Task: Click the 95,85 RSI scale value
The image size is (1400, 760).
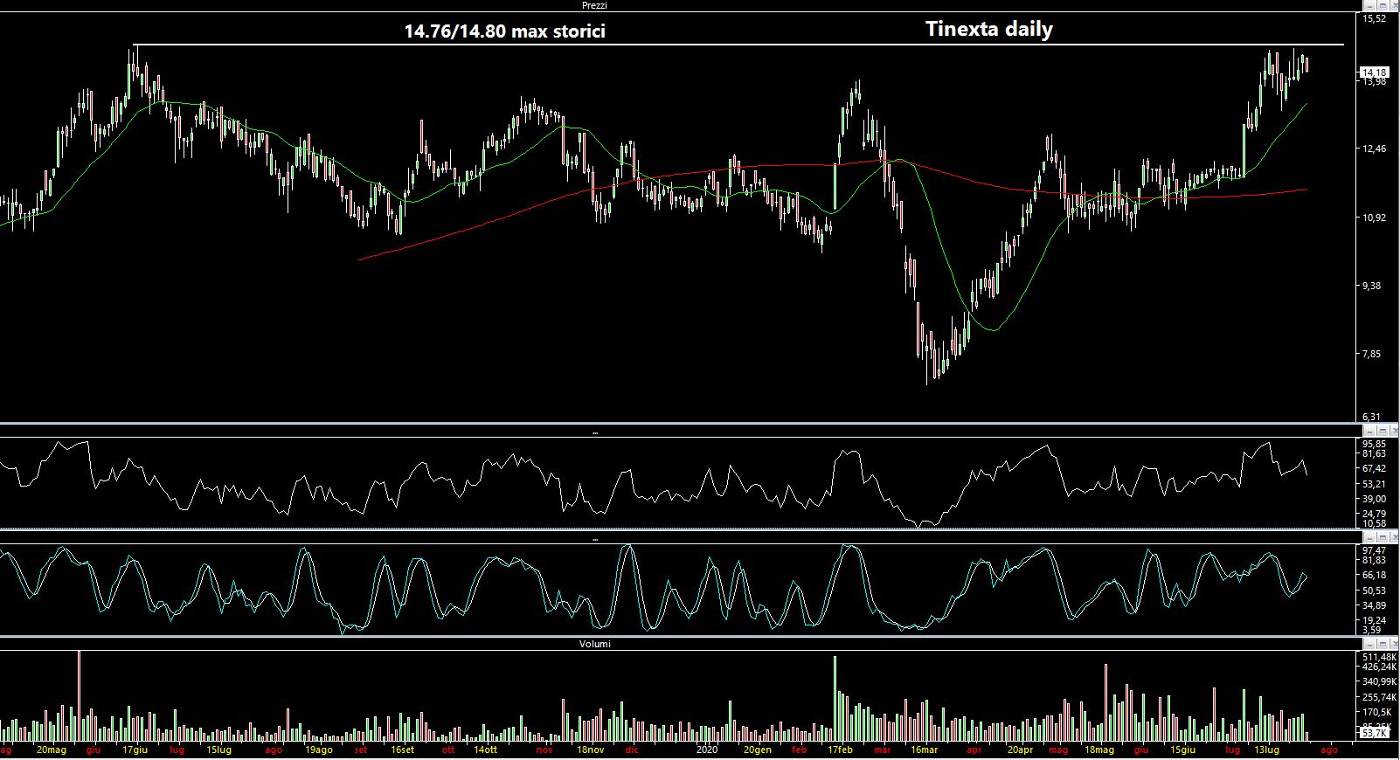Action: (x=1375, y=443)
